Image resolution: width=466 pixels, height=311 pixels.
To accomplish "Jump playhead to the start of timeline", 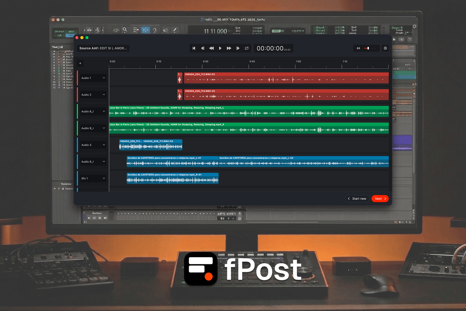I will (x=194, y=48).
